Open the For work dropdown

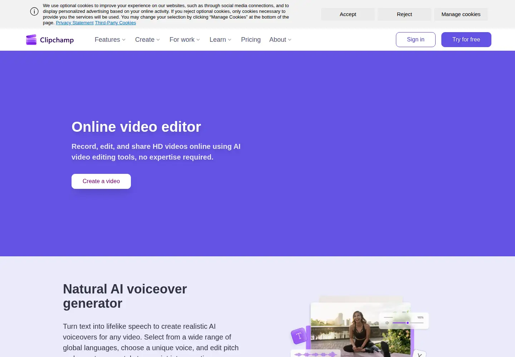pyautogui.click(x=185, y=40)
